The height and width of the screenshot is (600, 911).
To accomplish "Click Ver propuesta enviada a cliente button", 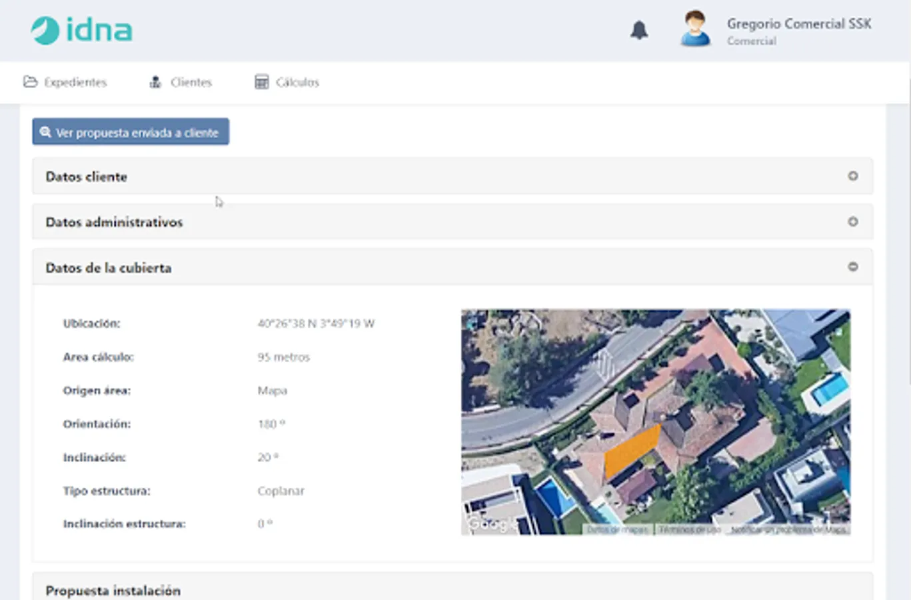I will [131, 132].
